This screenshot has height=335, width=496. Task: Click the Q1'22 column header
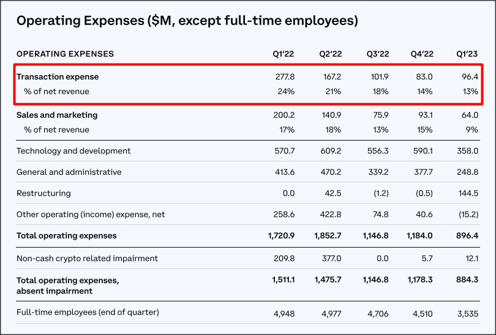tap(283, 54)
